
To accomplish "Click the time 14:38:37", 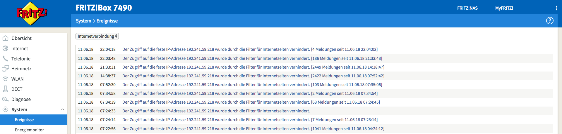I will click(108, 76).
